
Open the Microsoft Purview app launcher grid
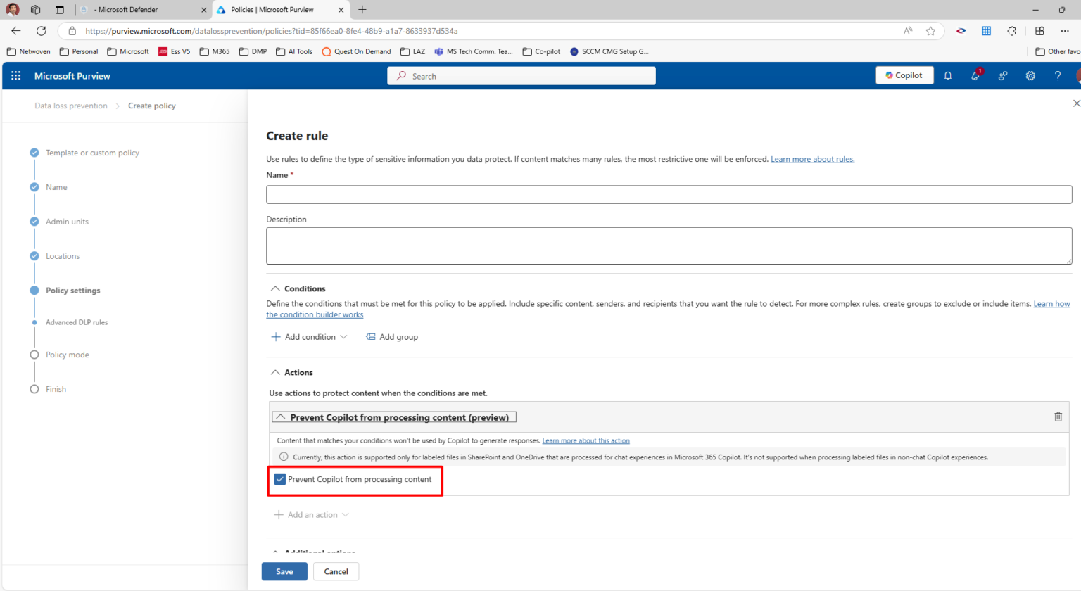click(x=15, y=75)
